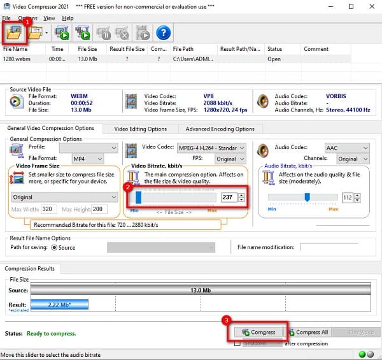Open the Video Codec dropdown
This screenshot has width=382, height=360.
click(211, 148)
